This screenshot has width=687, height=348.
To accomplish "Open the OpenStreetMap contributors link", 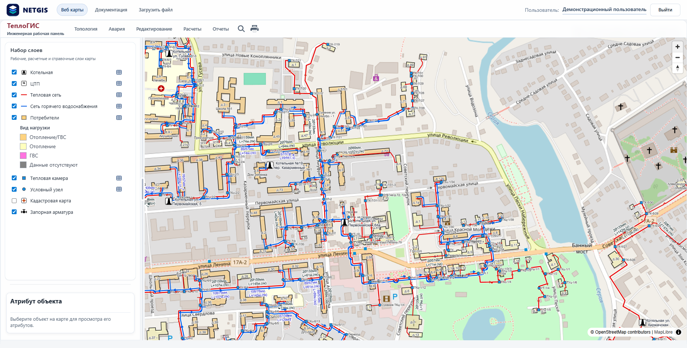I will pos(623,332).
